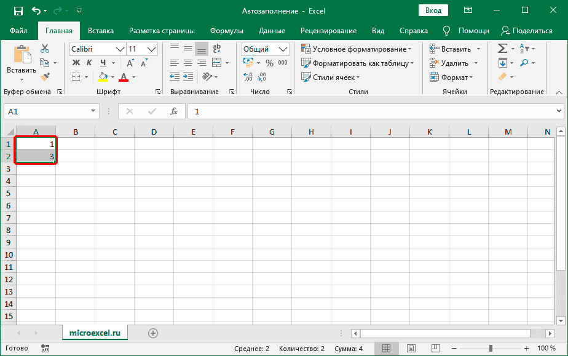Click the yellow fill color bucket
Image resolution: width=568 pixels, height=356 pixels.
pyautogui.click(x=103, y=77)
